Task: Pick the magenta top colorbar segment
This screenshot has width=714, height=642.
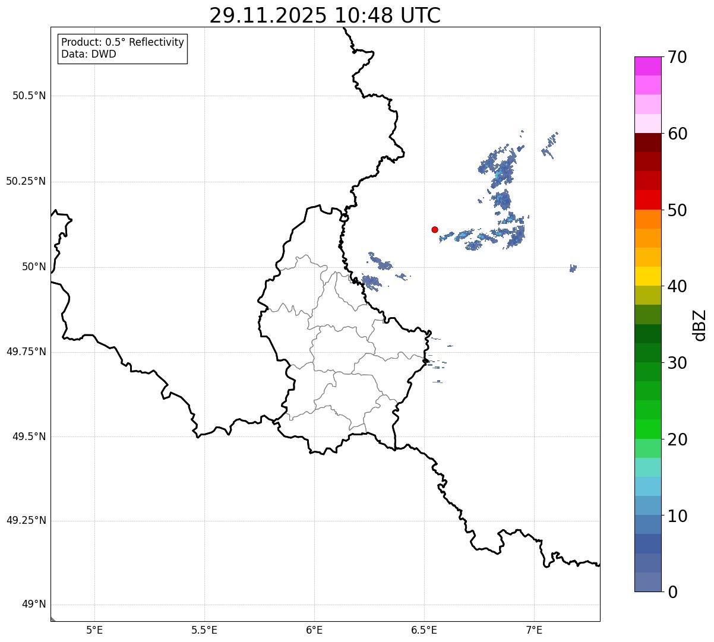Action: point(647,66)
